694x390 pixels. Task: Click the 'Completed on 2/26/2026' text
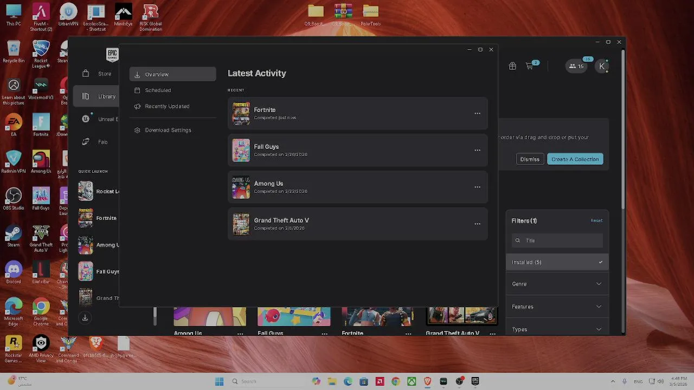point(280,154)
